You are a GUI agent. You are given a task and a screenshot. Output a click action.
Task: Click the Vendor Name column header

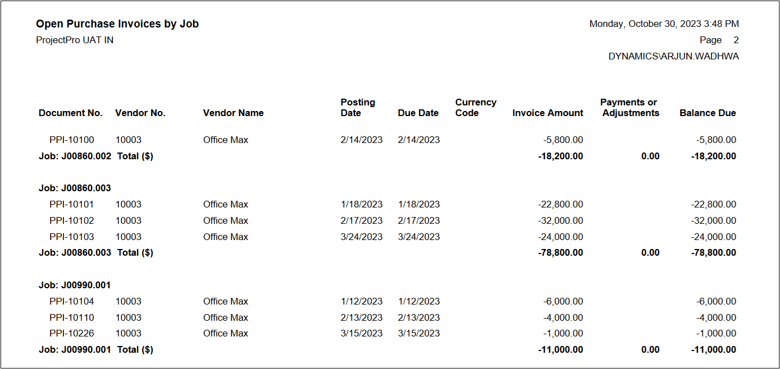click(233, 113)
